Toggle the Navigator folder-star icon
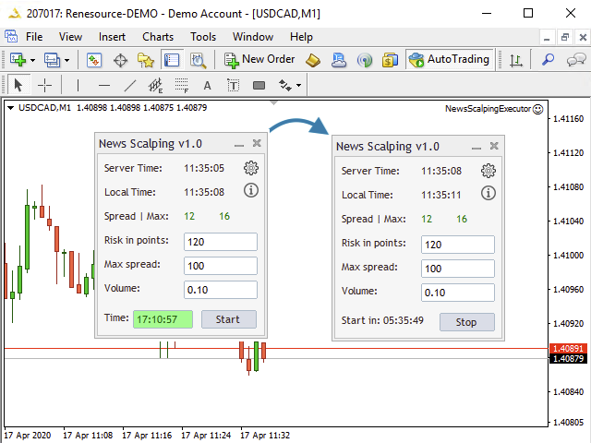This screenshot has width=591, height=443. (146, 60)
